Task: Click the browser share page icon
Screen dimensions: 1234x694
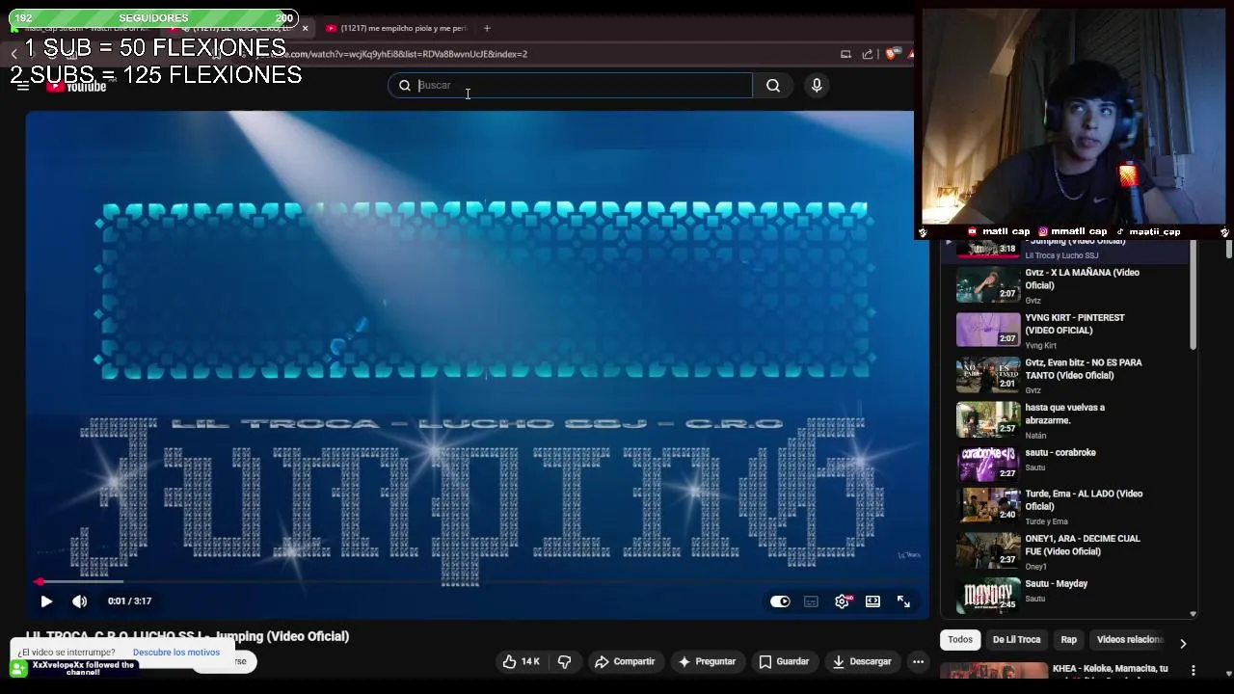Action: pos(868,54)
